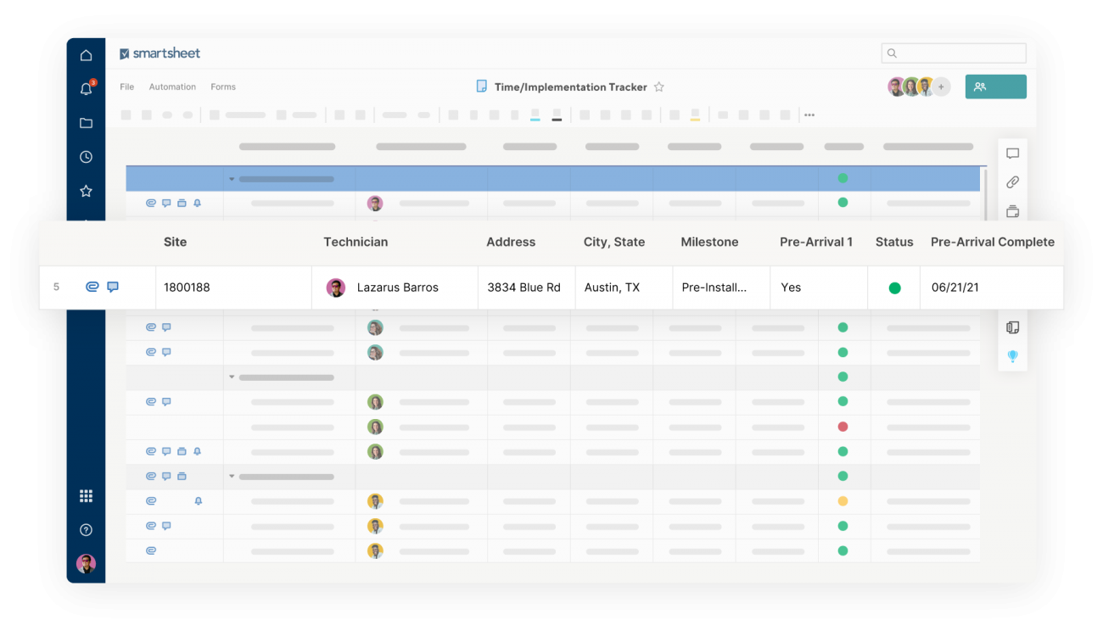
Task: Click the Share button at top right
Action: (x=995, y=86)
